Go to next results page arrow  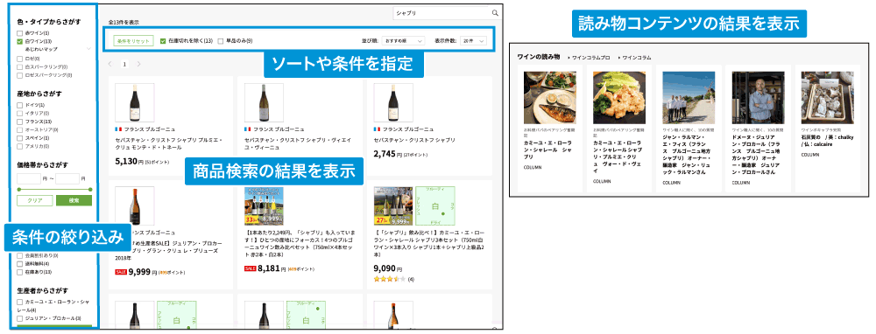click(138, 64)
